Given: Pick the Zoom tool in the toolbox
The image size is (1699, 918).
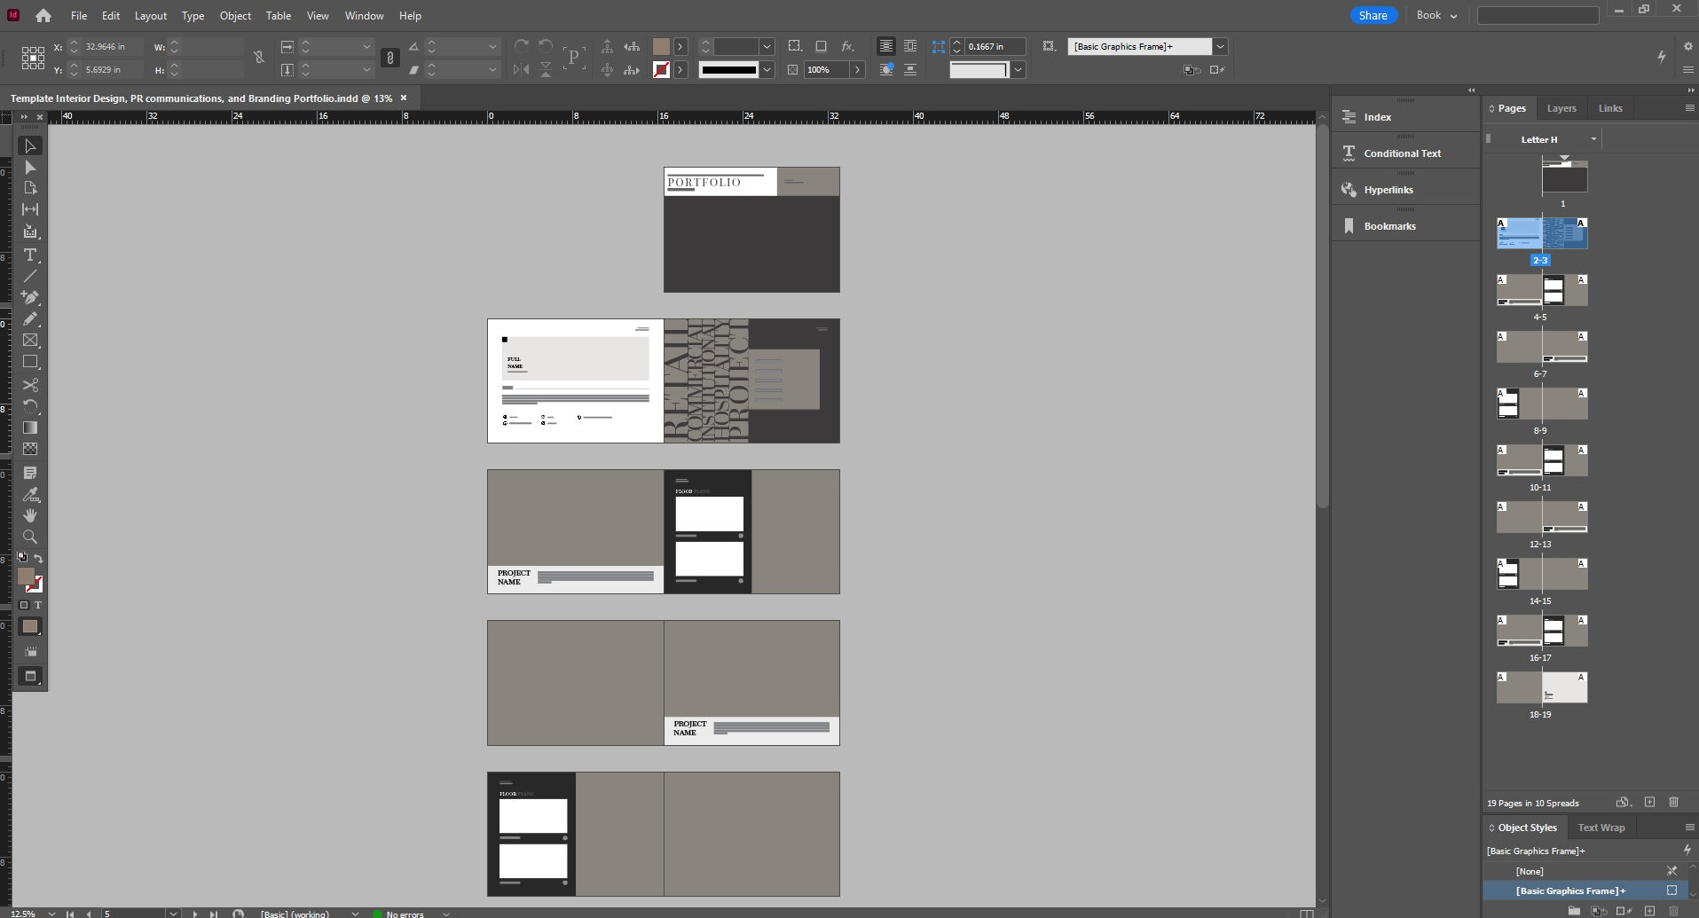Looking at the screenshot, I should pyautogui.click(x=30, y=537).
